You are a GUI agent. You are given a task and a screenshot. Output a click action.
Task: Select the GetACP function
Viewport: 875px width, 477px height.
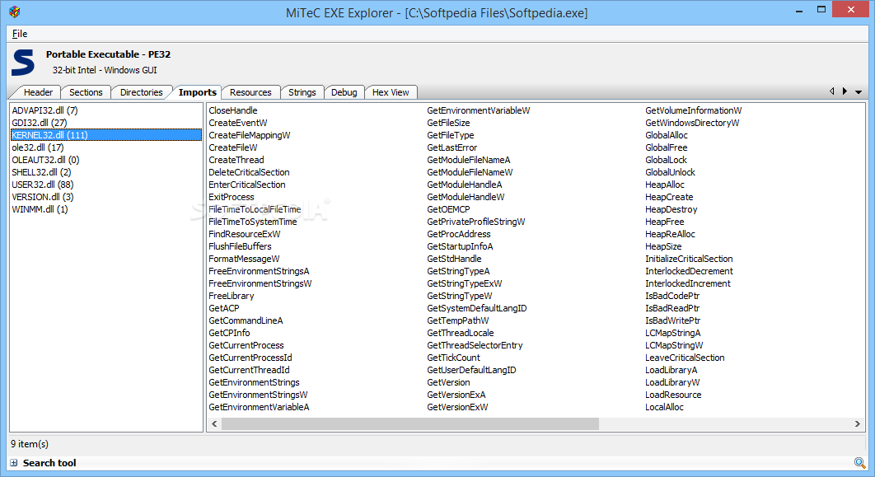[224, 308]
